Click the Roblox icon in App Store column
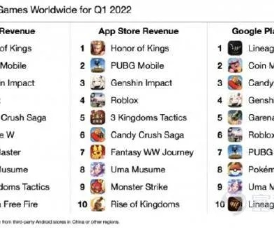274x228 pixels. 98,100
